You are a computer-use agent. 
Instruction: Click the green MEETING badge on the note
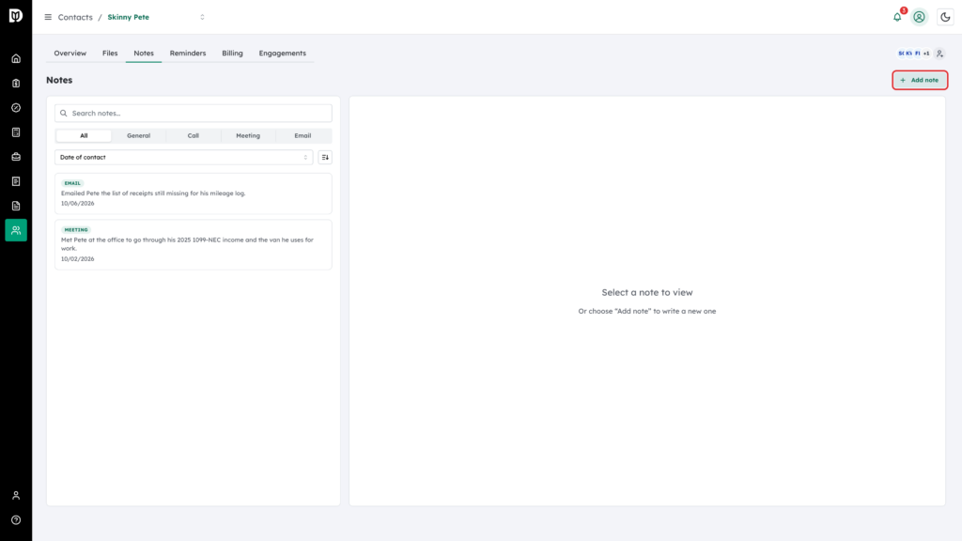point(76,230)
